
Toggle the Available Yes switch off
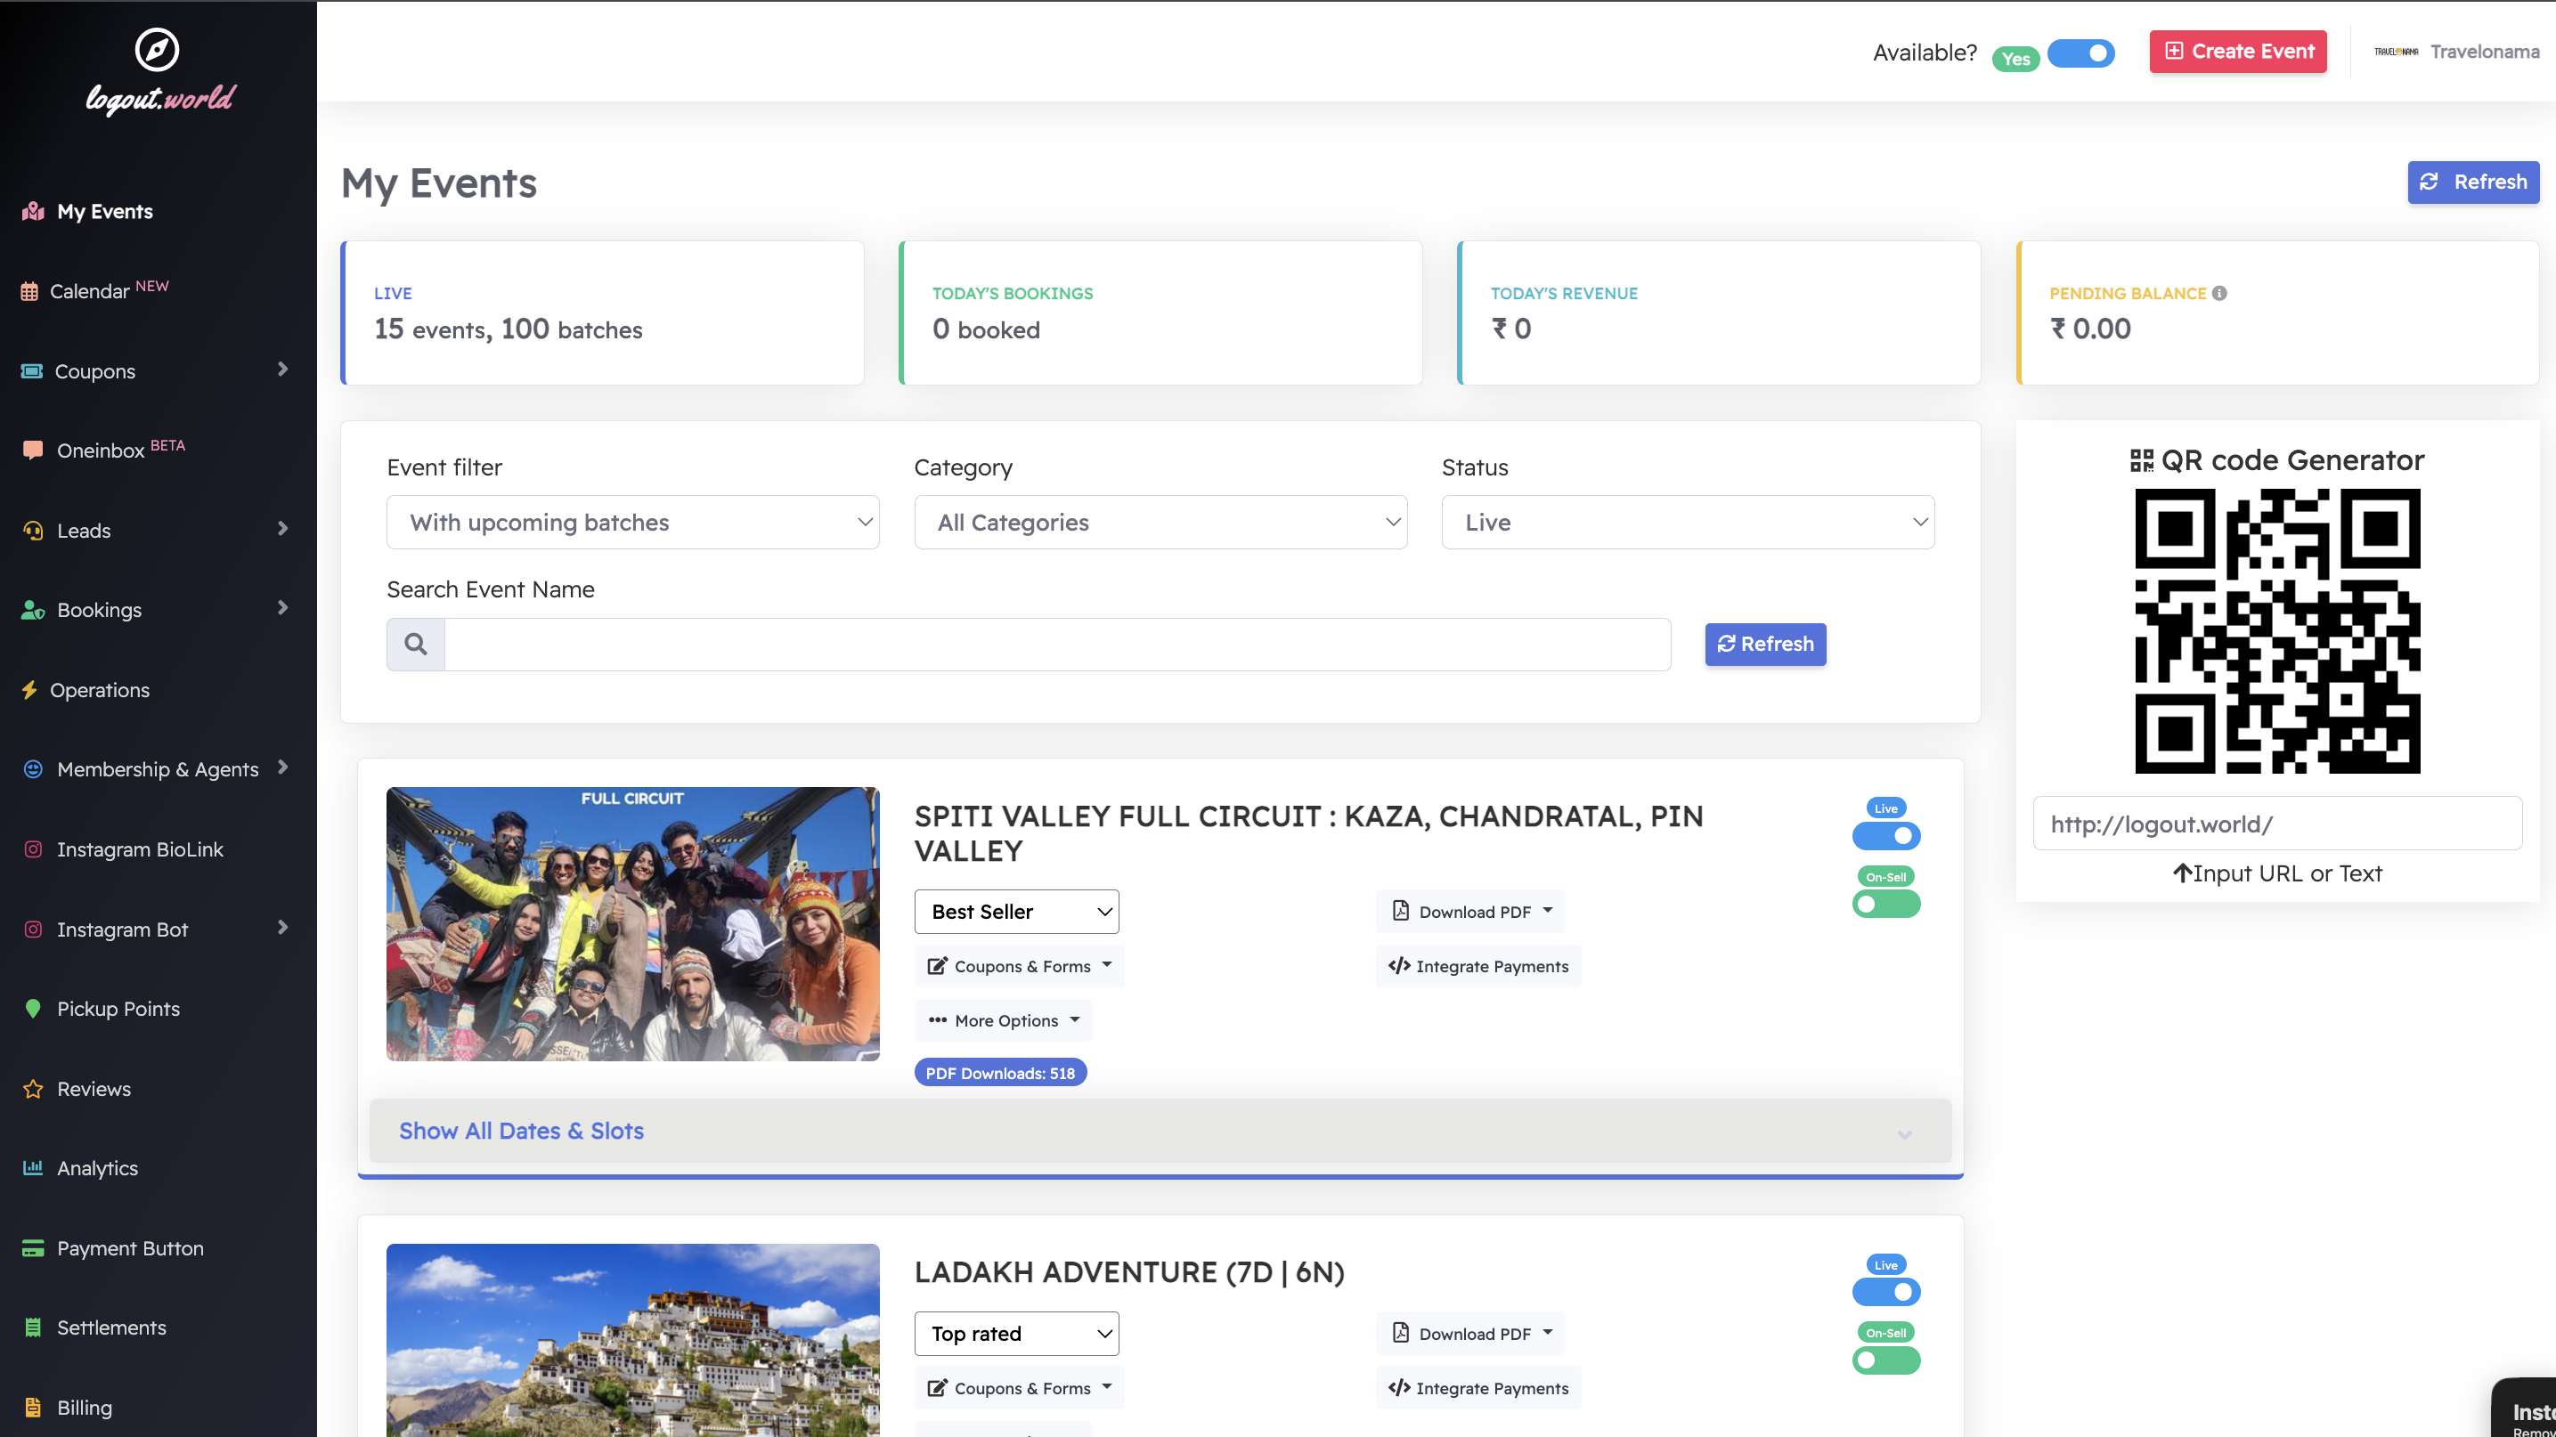coord(2081,54)
